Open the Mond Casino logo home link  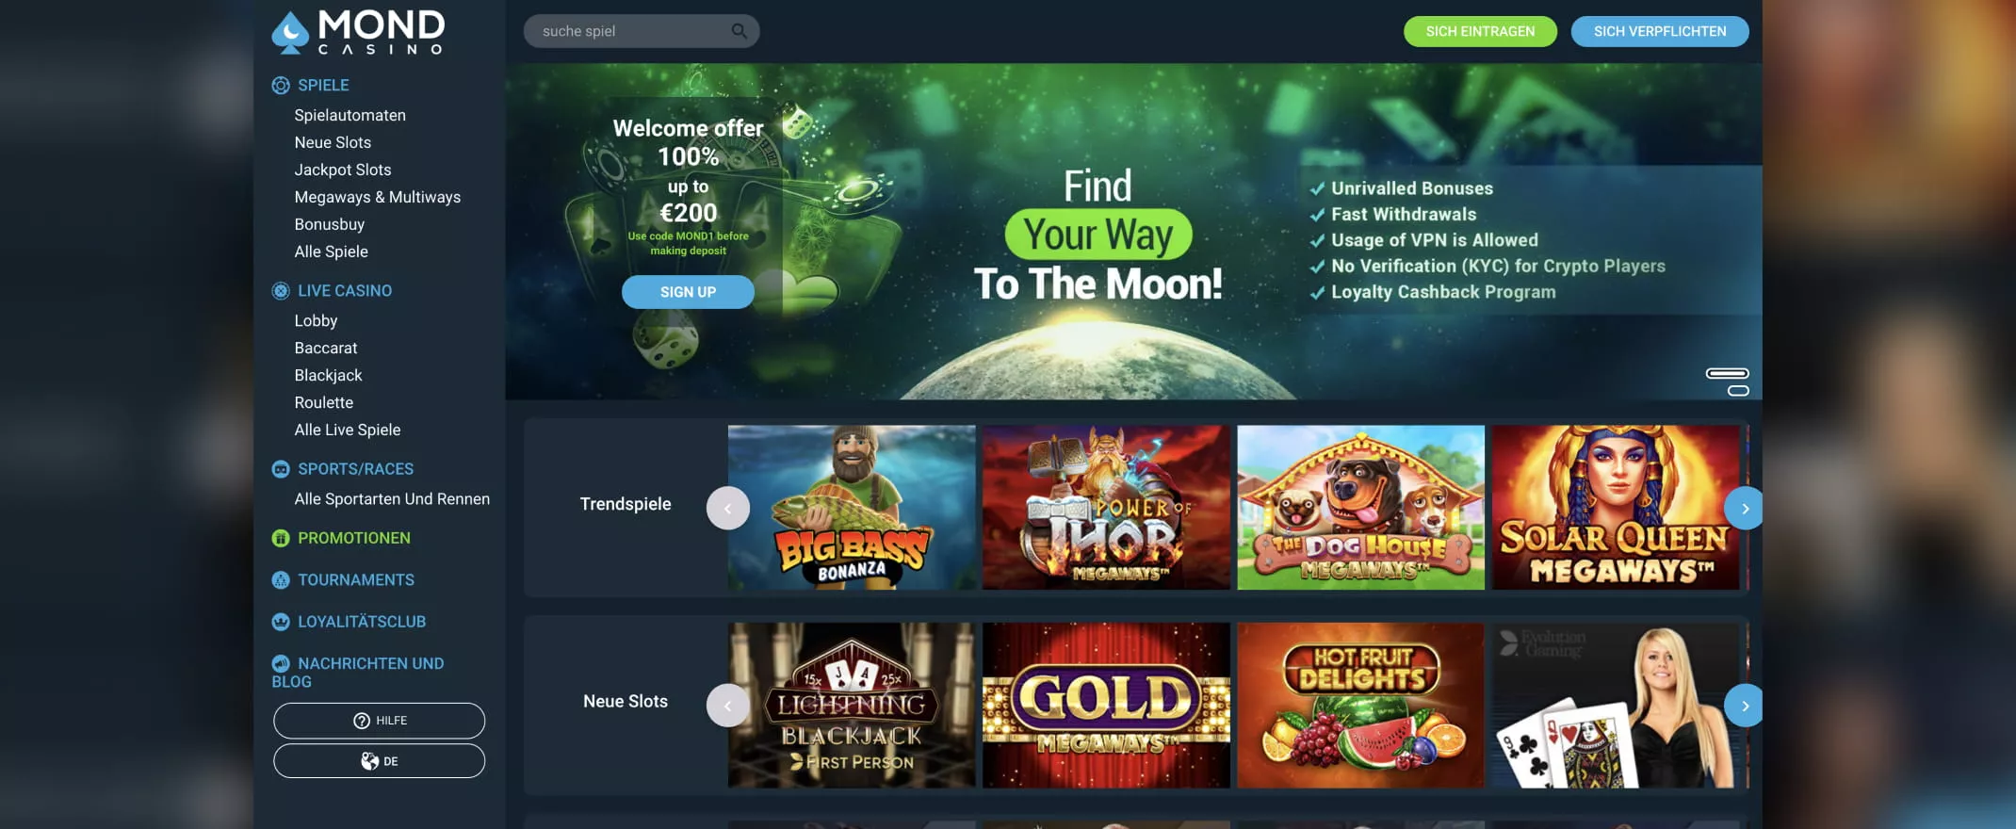point(358,32)
